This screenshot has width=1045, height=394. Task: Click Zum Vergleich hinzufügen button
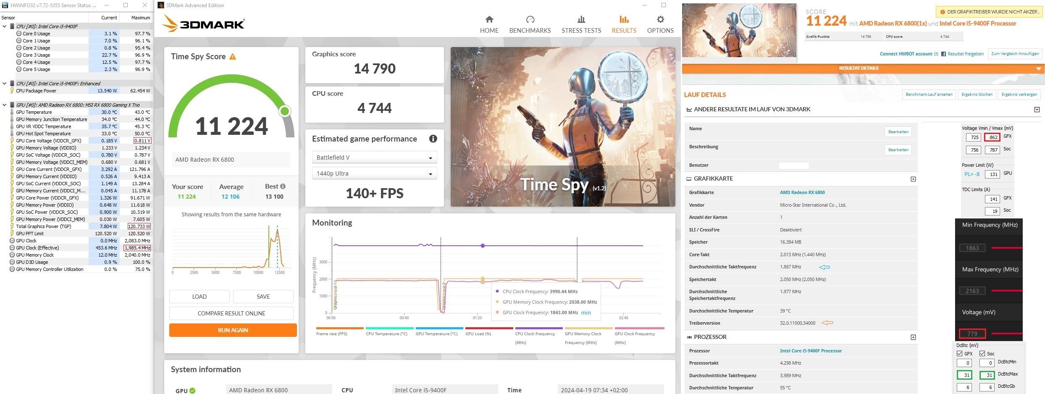coord(1015,54)
